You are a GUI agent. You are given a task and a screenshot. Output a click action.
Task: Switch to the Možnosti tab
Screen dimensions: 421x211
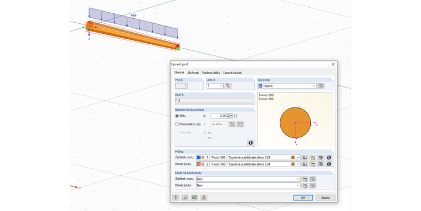tap(193, 73)
